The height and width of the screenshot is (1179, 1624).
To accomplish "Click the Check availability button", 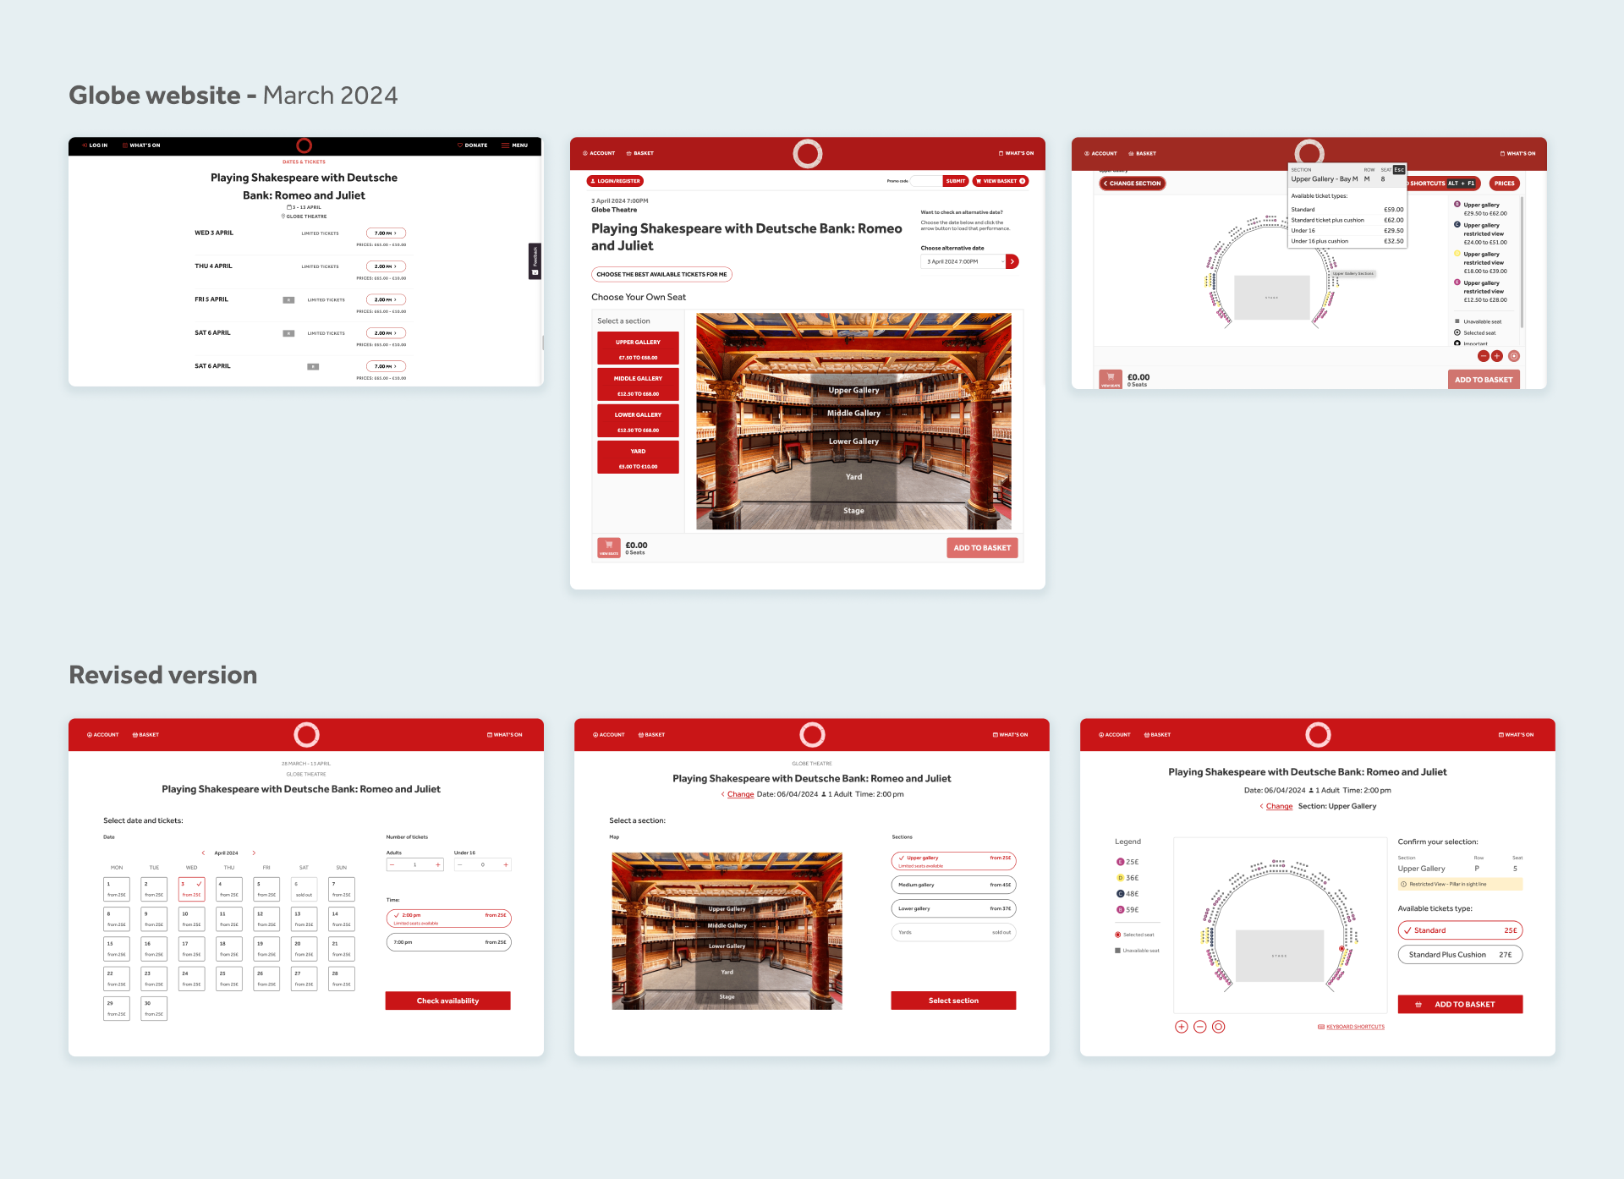I will (x=448, y=1001).
